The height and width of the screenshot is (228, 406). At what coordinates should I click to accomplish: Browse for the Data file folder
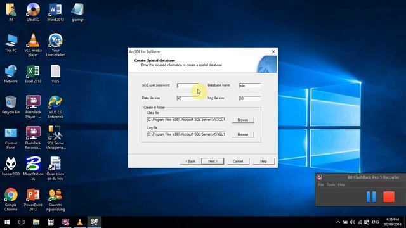pyautogui.click(x=243, y=120)
